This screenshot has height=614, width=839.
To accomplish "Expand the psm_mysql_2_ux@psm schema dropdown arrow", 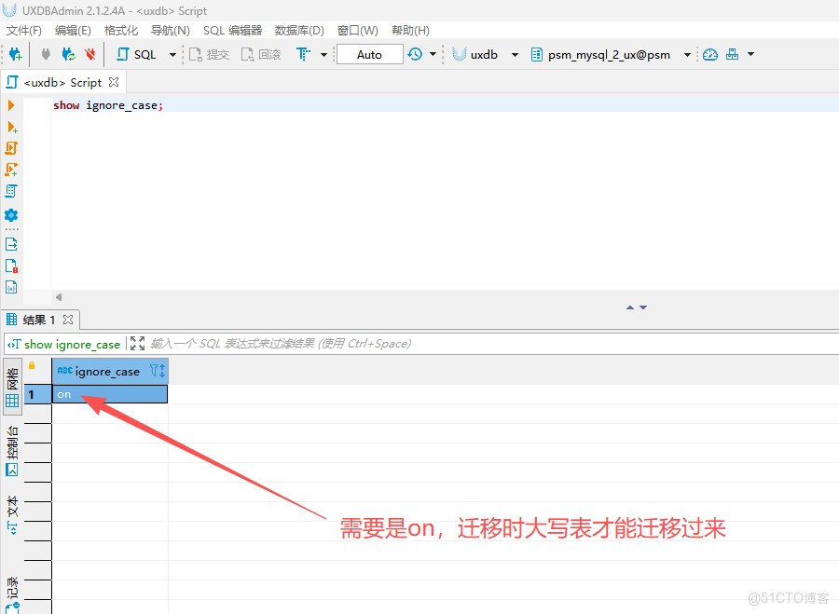I will tap(688, 55).
